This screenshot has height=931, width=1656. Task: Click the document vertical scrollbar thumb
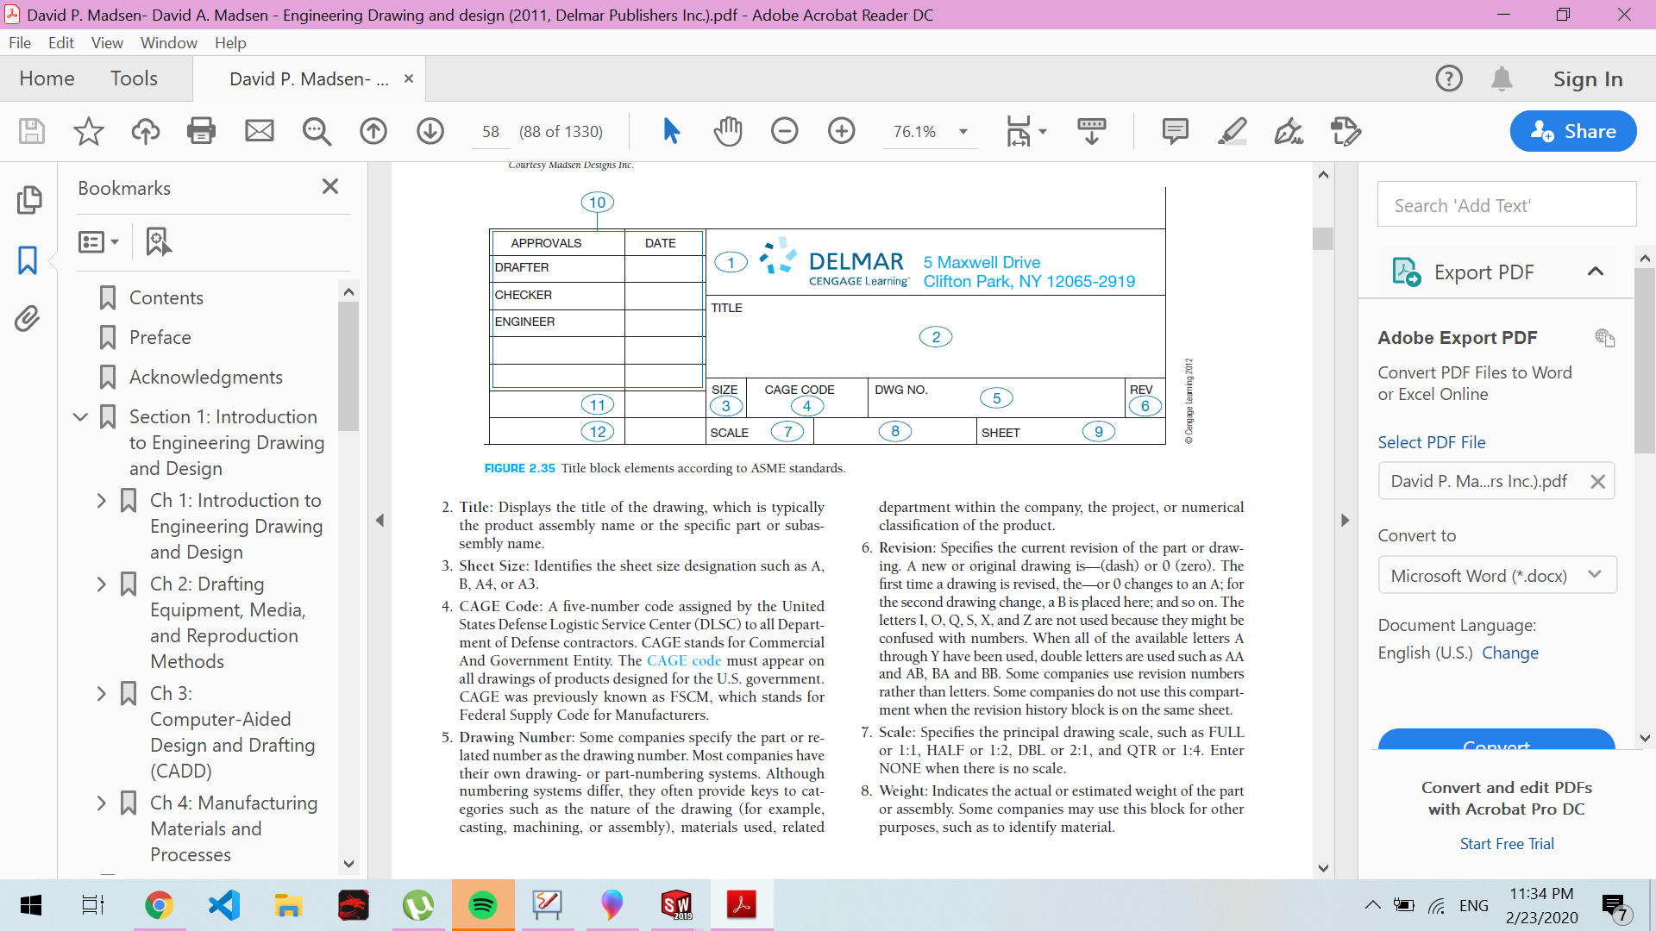pos(1323,238)
